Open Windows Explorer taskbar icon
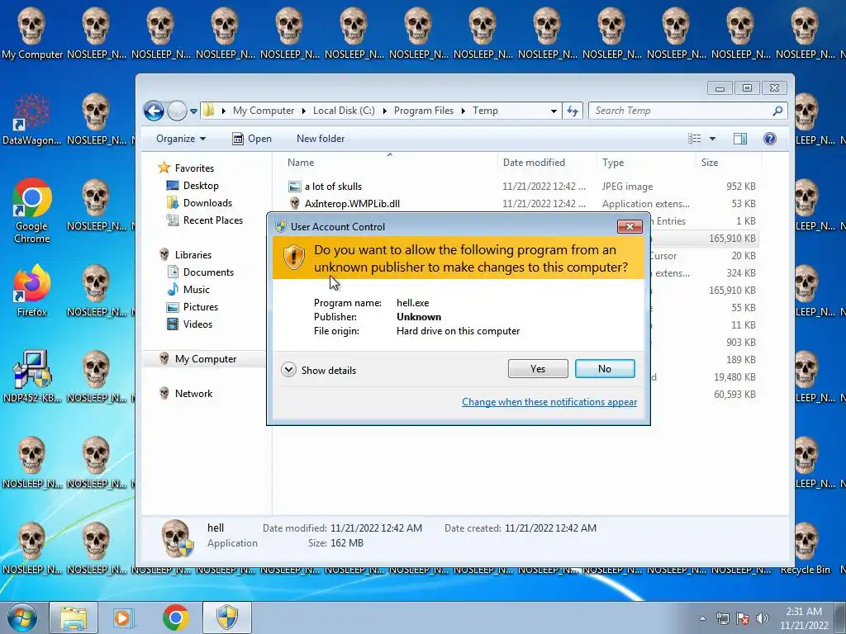 click(x=74, y=617)
